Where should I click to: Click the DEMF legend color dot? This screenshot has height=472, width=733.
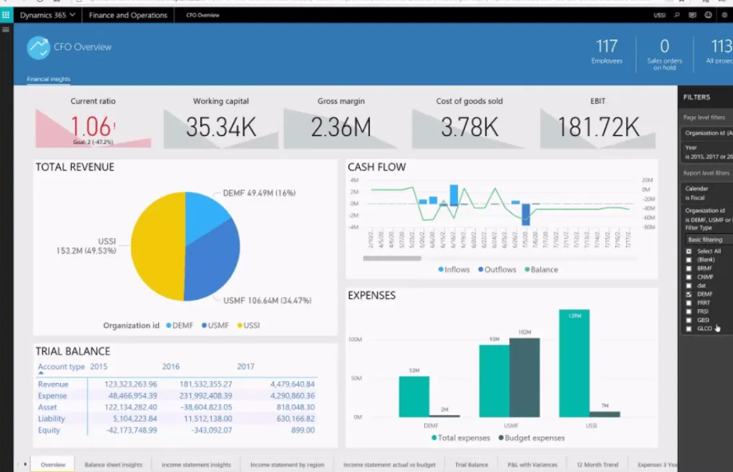pyautogui.click(x=169, y=325)
